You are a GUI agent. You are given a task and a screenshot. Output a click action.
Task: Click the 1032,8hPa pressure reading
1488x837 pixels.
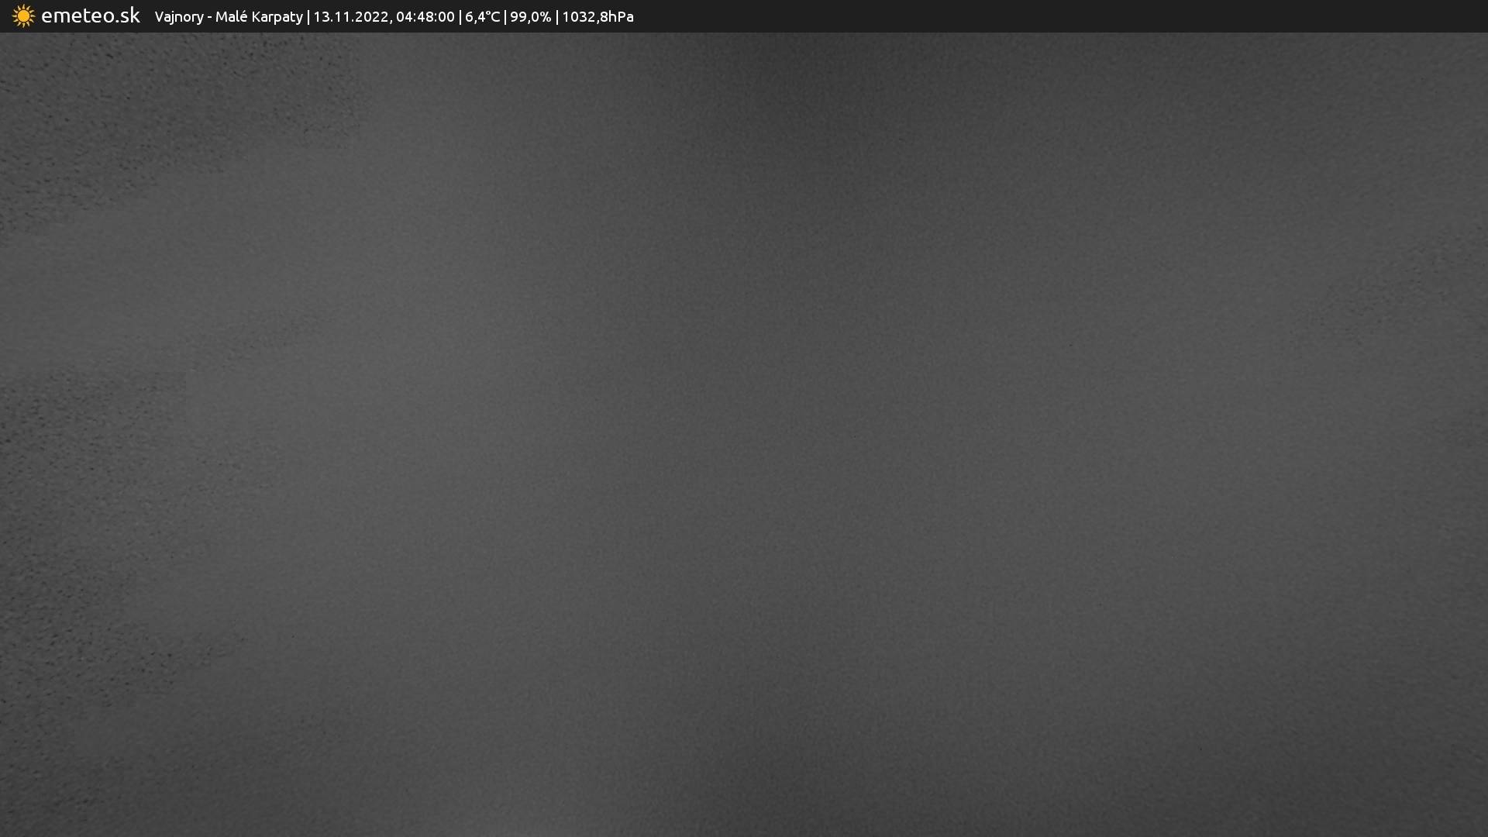click(x=598, y=17)
